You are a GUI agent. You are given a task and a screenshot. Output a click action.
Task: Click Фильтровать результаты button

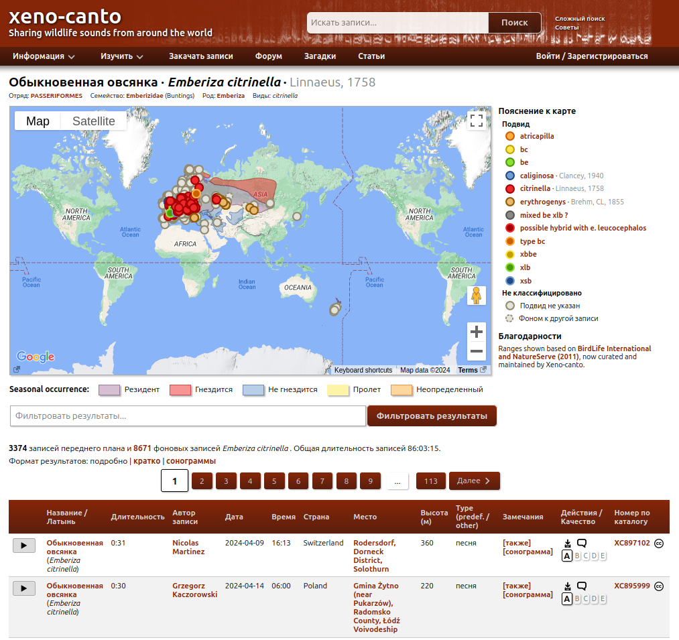tap(432, 415)
